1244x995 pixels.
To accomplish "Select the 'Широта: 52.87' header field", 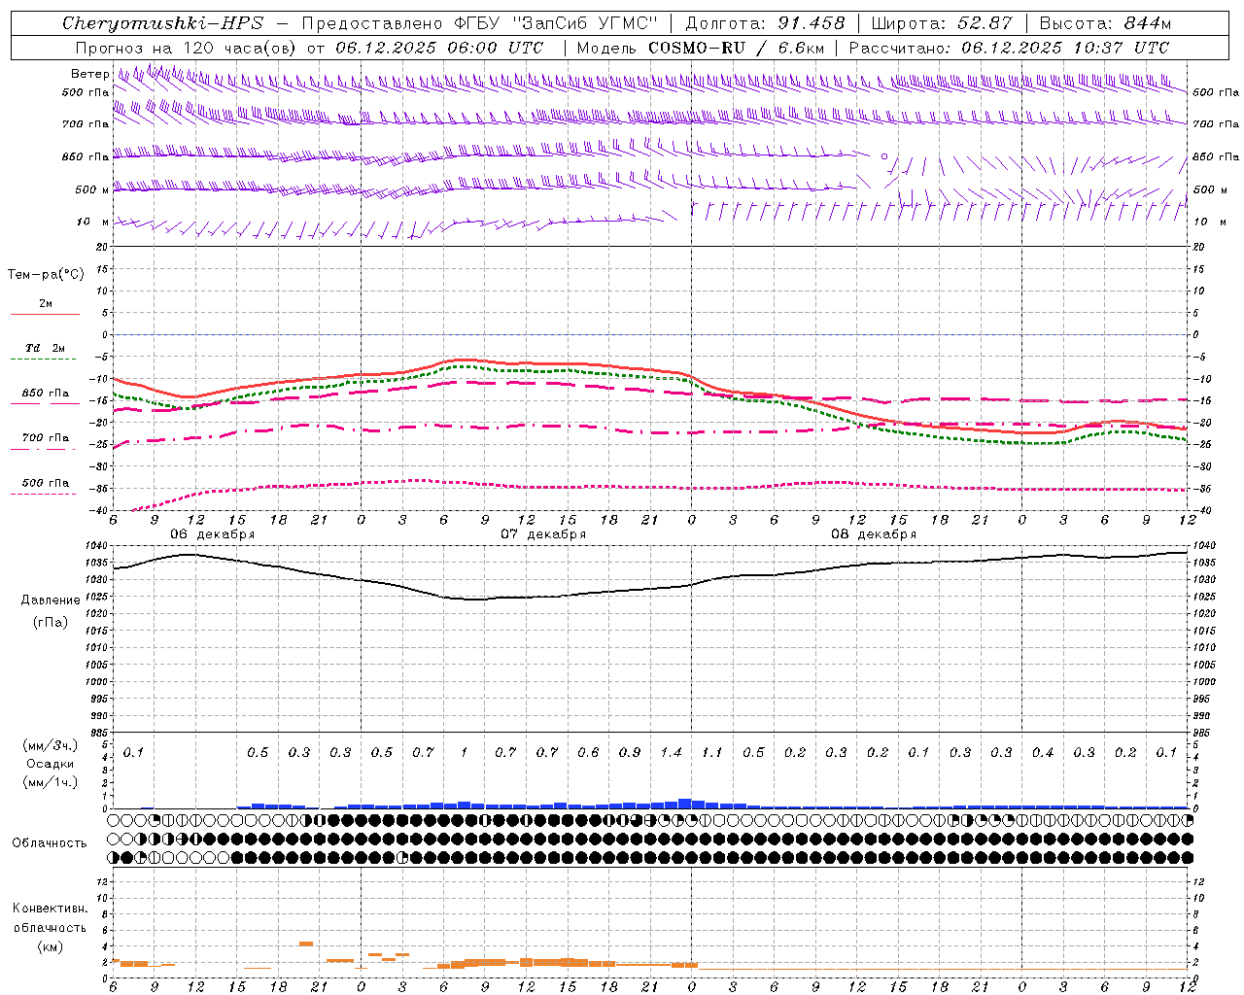I will click(942, 23).
